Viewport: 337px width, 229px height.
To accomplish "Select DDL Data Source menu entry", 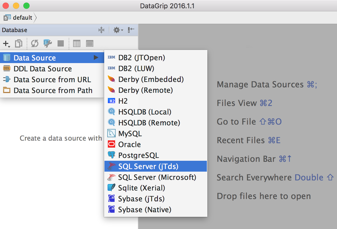I will [43, 69].
